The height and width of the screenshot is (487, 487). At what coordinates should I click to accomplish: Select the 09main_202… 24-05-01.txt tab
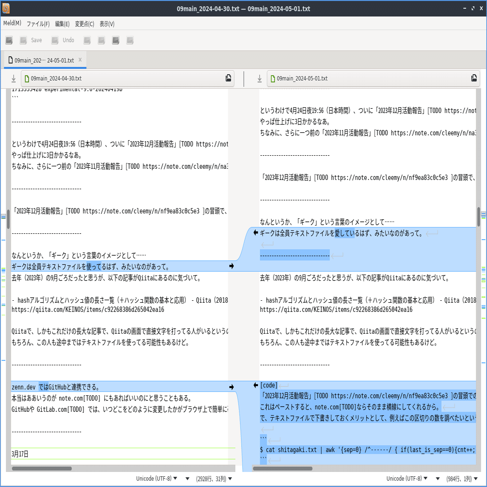coord(44,60)
